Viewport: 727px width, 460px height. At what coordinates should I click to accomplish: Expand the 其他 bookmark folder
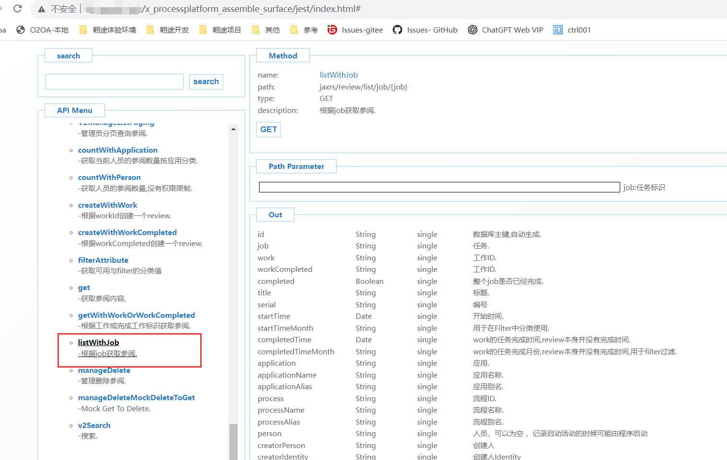click(x=266, y=30)
